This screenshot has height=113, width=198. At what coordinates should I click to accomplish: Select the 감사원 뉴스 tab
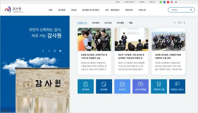point(82,23)
